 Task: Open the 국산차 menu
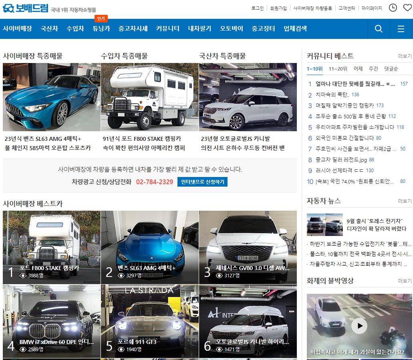point(49,28)
